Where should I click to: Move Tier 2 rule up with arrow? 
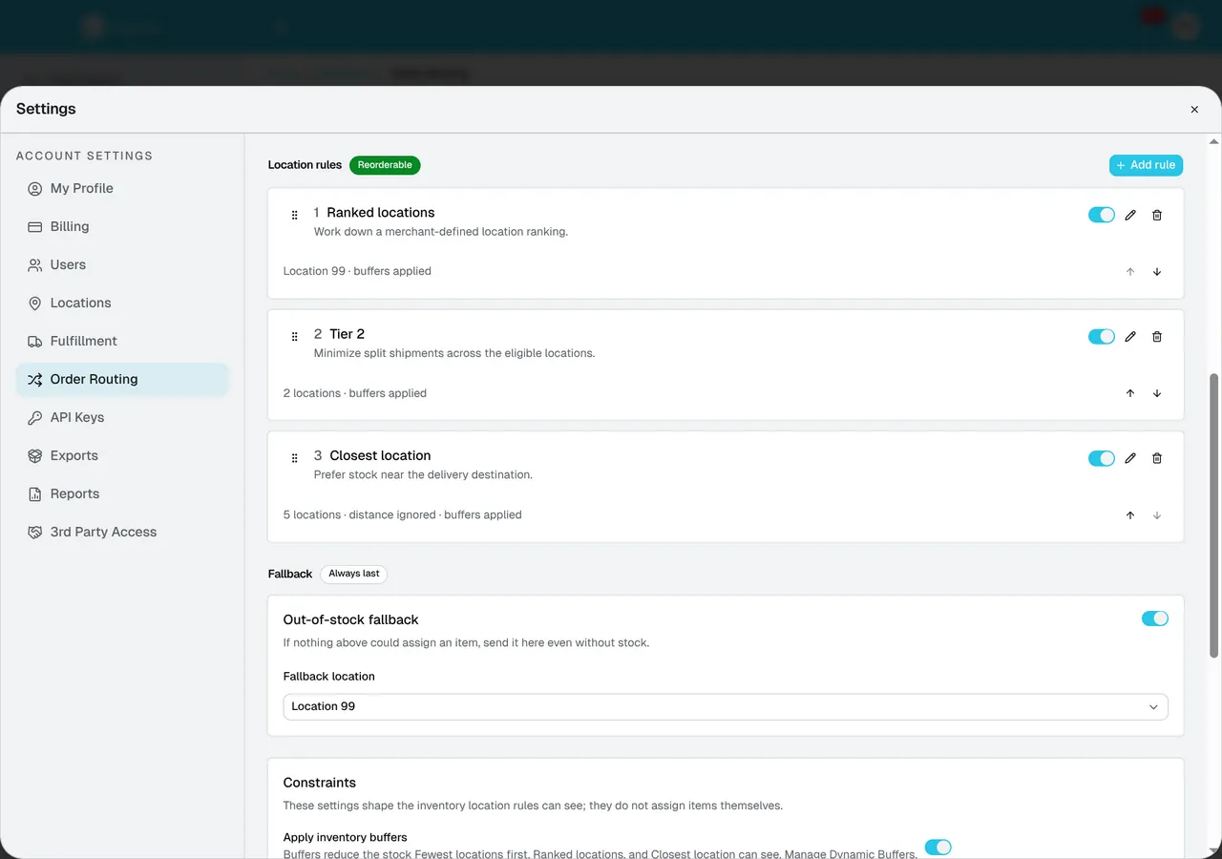click(1130, 393)
